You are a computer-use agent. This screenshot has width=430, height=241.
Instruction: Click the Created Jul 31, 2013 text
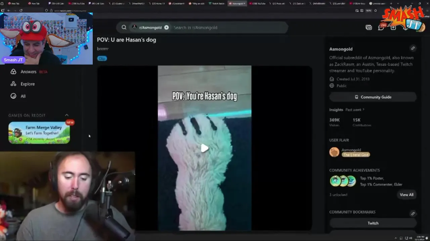click(353, 79)
